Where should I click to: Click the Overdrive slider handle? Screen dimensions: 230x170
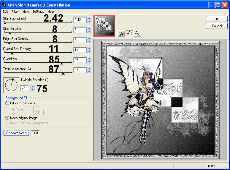[x=62, y=64]
